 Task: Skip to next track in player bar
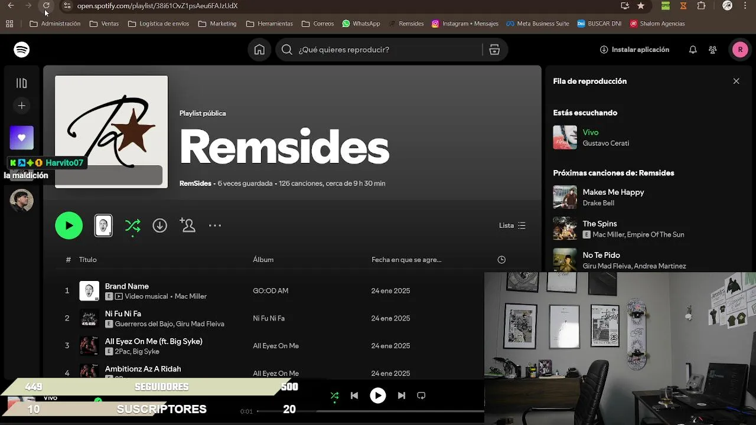[402, 395]
